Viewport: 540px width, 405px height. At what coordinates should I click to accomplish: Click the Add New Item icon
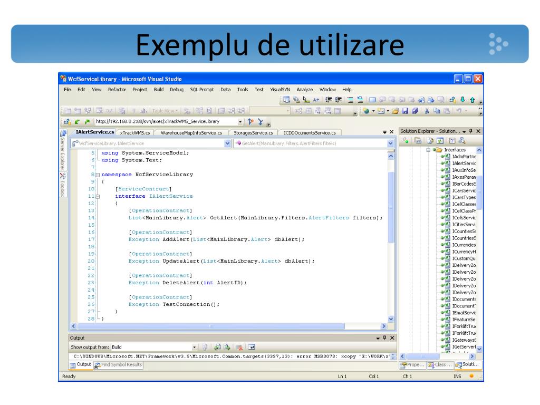tap(381, 111)
